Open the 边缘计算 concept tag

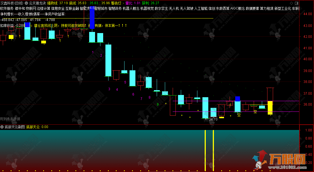pyautogui.click(x=44, y=8)
